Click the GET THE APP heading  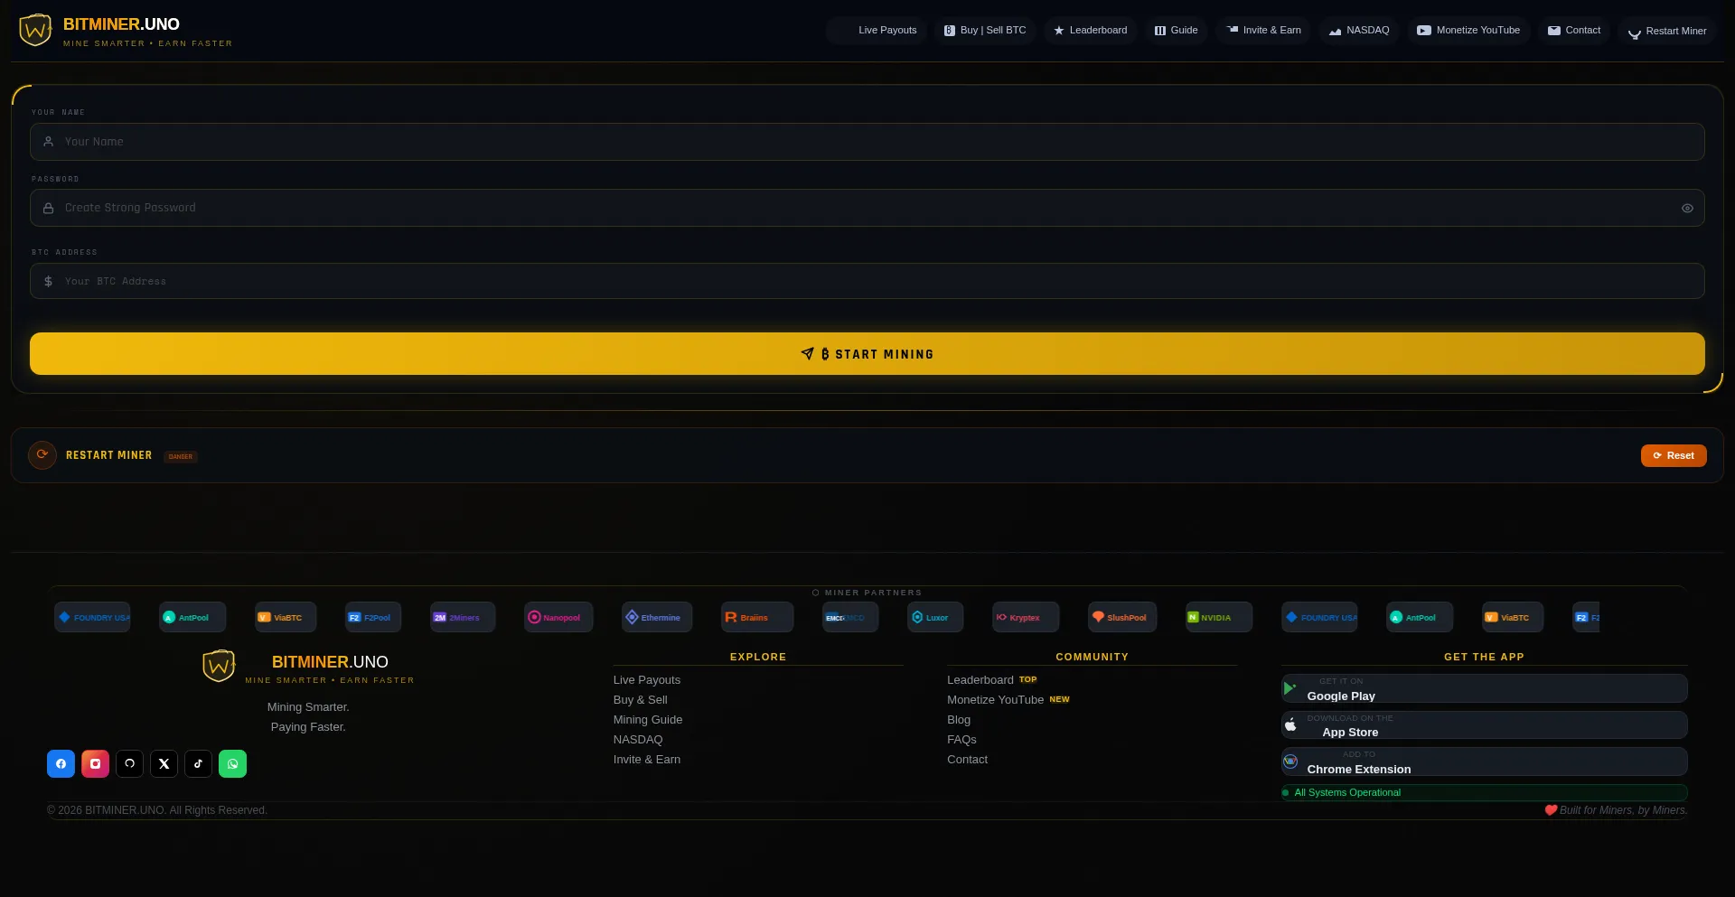tap(1484, 658)
